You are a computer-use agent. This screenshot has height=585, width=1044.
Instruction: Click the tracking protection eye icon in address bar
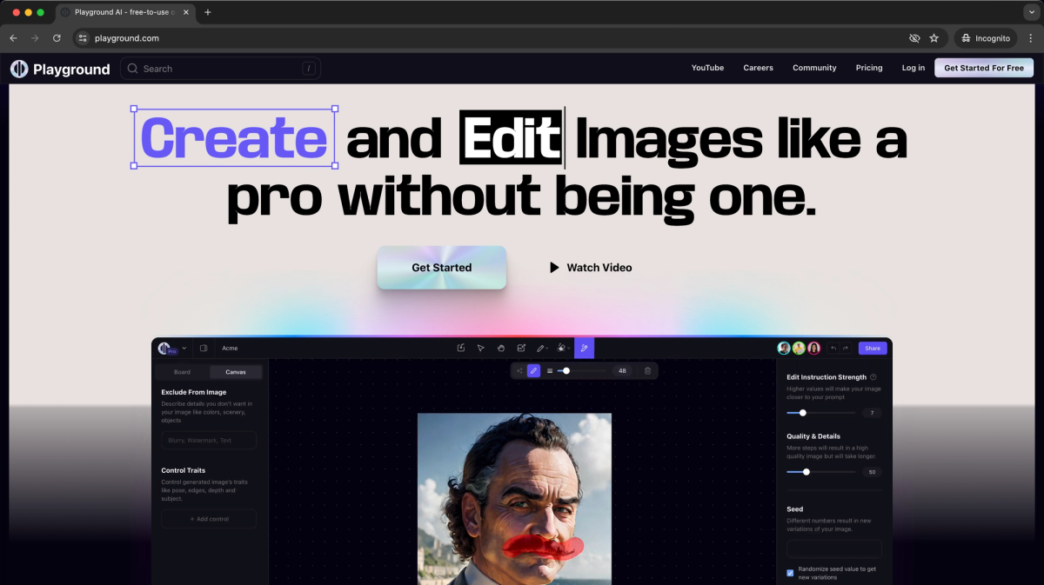[914, 38]
